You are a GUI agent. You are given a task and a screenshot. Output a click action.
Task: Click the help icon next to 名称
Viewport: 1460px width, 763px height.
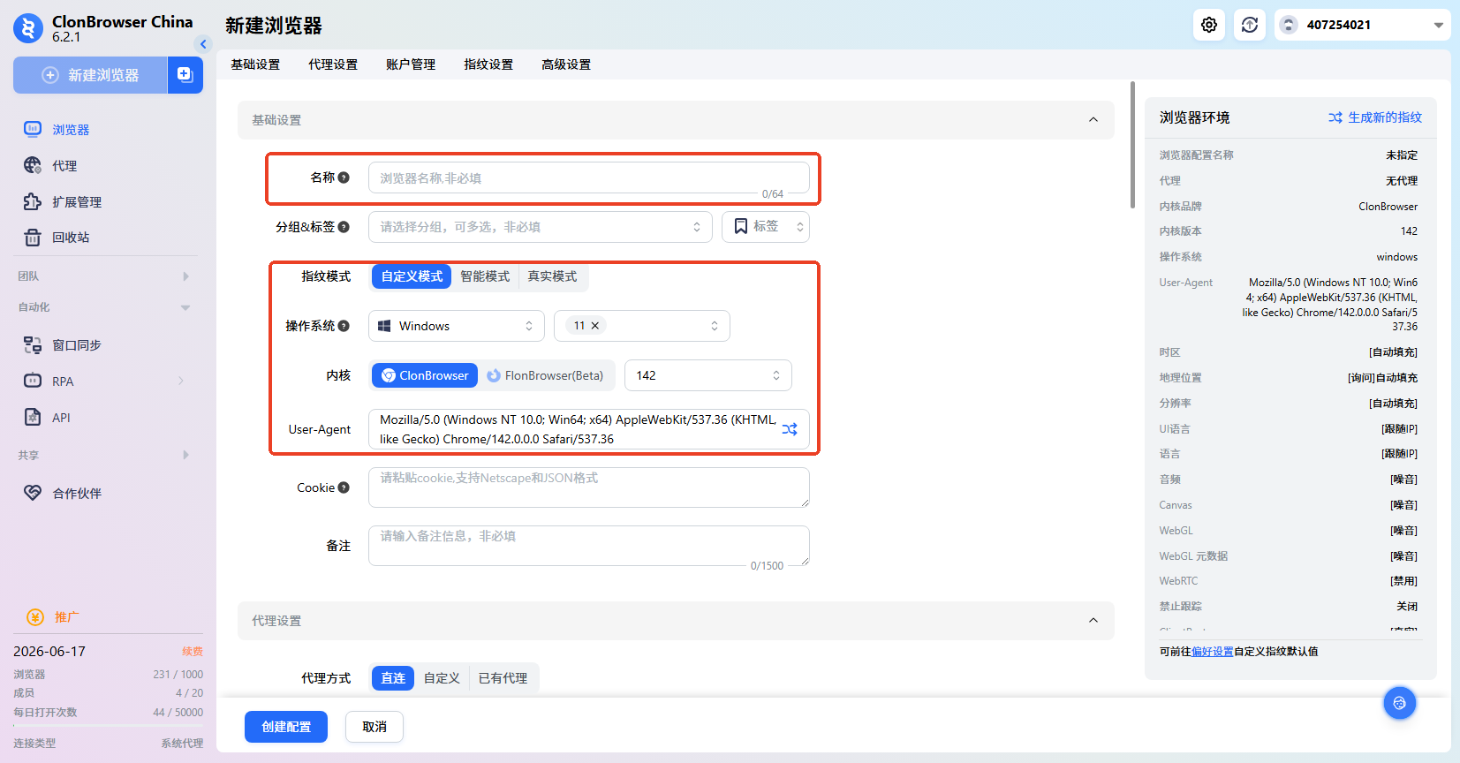[344, 178]
